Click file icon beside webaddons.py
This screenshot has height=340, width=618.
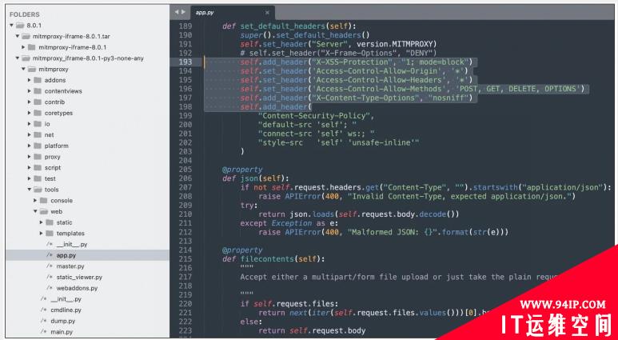tap(50, 288)
